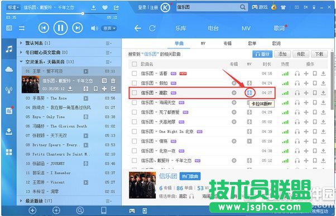Download 死了都要爱 using its download icon

323,112
